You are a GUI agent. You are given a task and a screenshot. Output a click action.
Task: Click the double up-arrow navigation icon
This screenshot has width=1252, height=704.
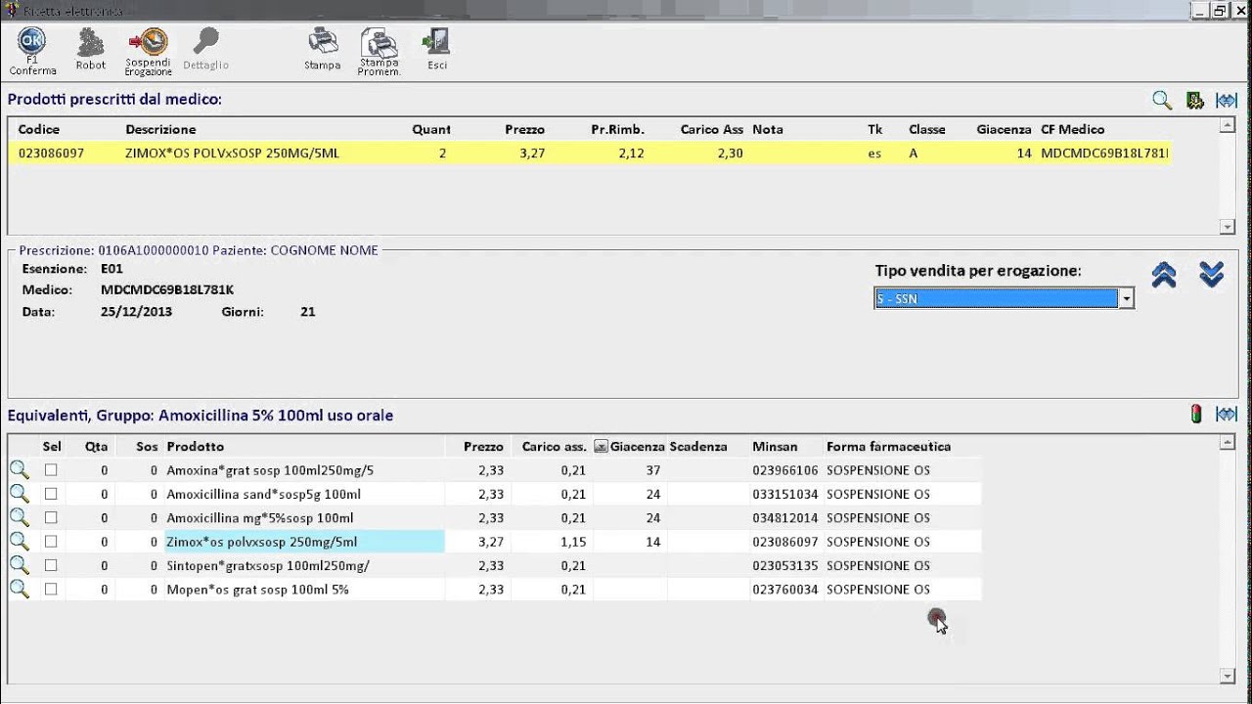1163,276
